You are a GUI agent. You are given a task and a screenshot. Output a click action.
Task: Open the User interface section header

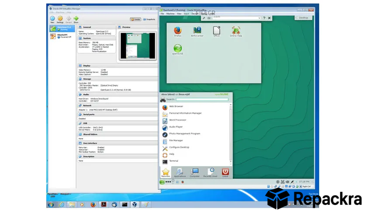tap(117, 143)
